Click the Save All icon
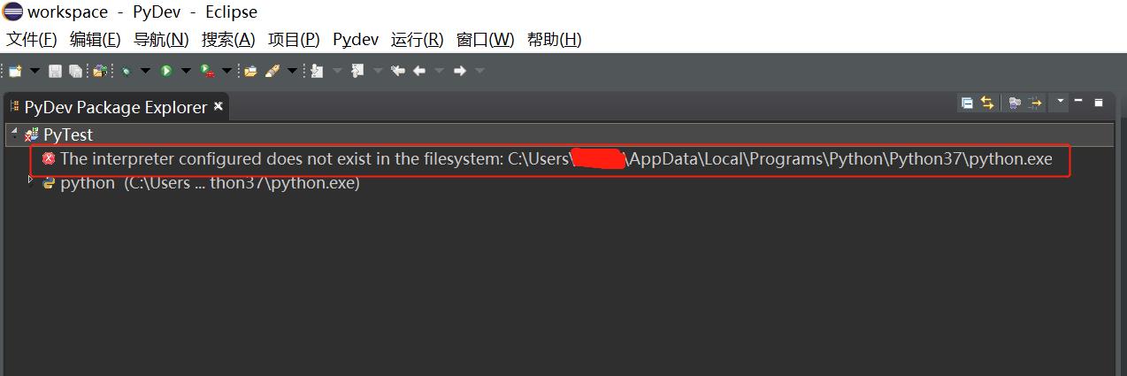This screenshot has width=1127, height=376. point(75,71)
